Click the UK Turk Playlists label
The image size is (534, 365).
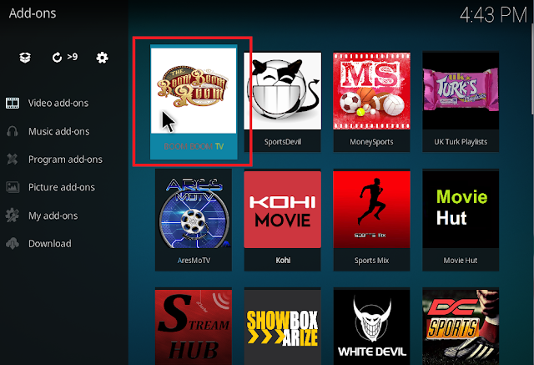tap(461, 142)
